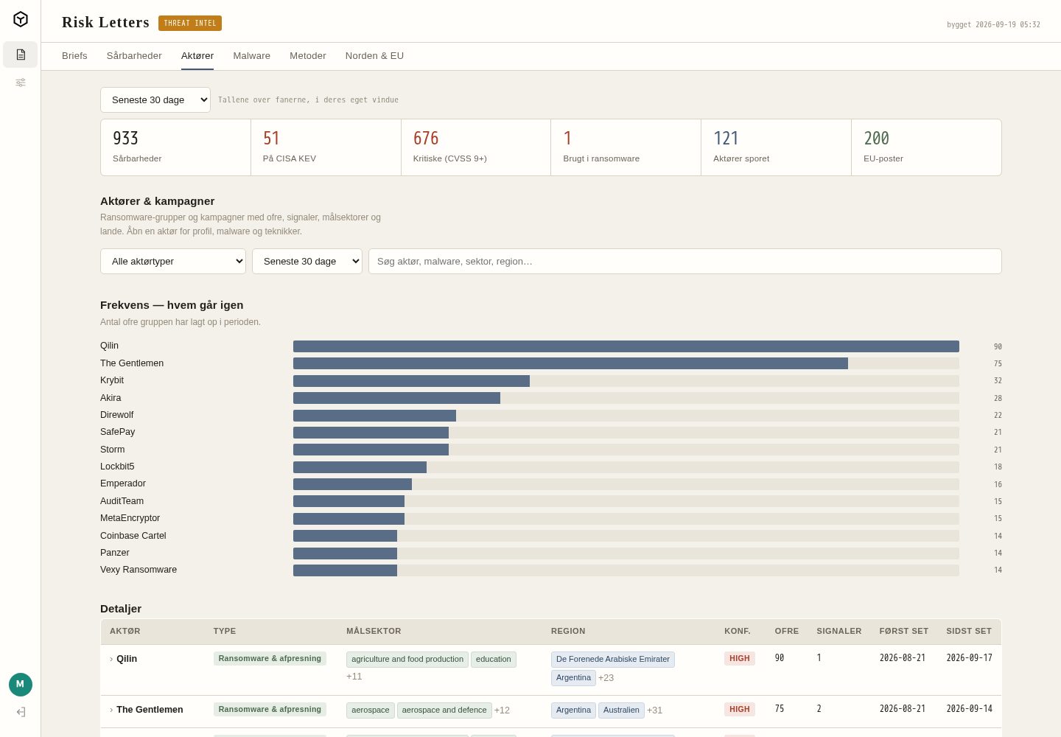This screenshot has height=737, width=1061.
Task: Expand The Gentlemen row in details table
Action: click(x=111, y=710)
